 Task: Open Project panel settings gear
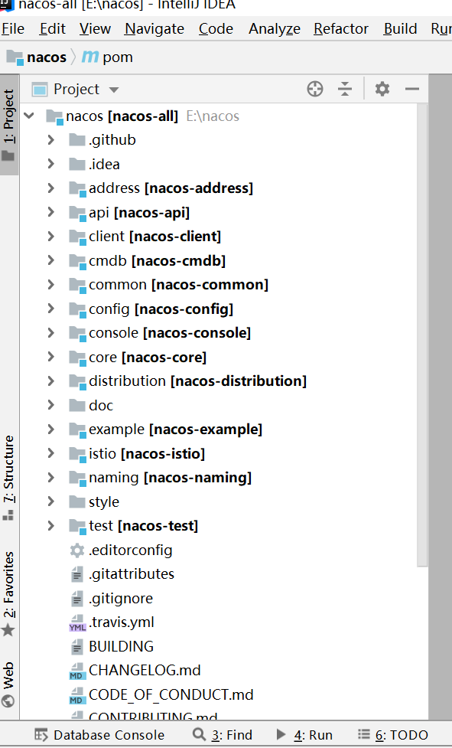pyautogui.click(x=382, y=90)
